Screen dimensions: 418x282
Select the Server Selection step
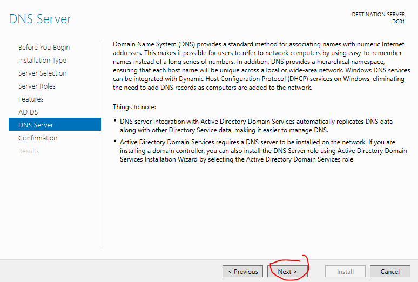[x=42, y=73]
